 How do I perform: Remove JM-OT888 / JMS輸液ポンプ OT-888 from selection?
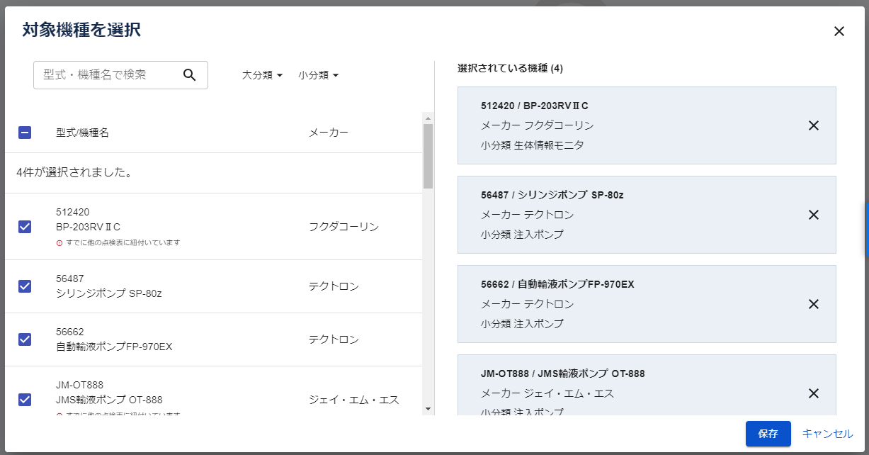(814, 393)
